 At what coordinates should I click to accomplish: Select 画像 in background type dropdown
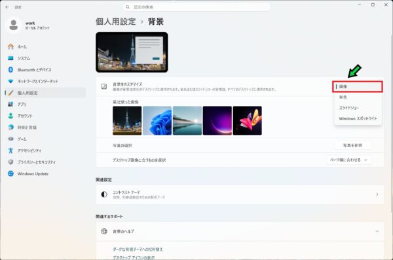[x=358, y=86]
